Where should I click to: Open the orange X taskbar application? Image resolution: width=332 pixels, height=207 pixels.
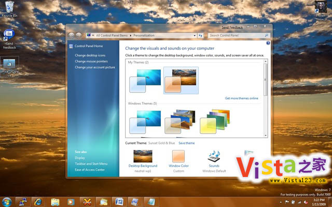(87, 202)
